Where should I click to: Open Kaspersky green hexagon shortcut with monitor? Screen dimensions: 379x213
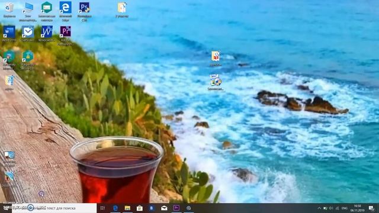(x=9, y=57)
